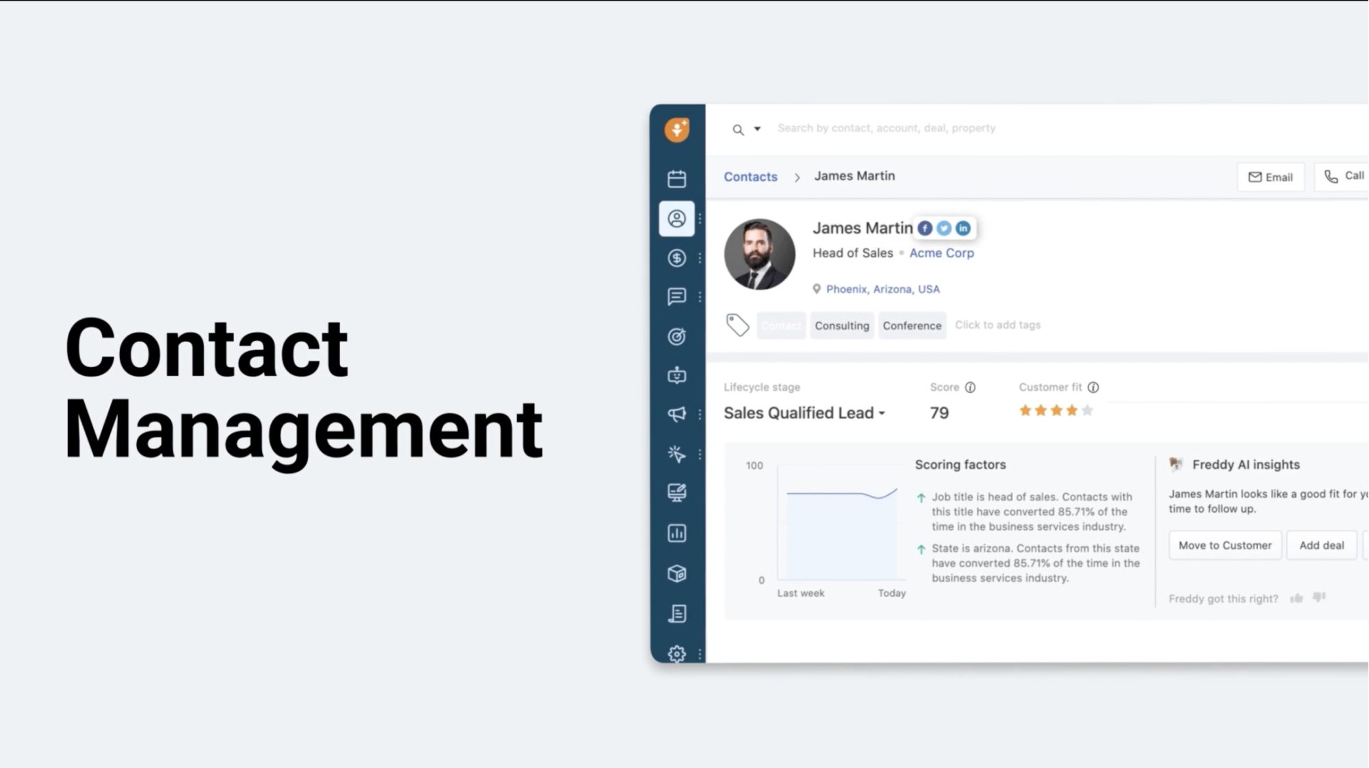Open the bar chart reports icon
The image size is (1369, 768).
point(676,533)
